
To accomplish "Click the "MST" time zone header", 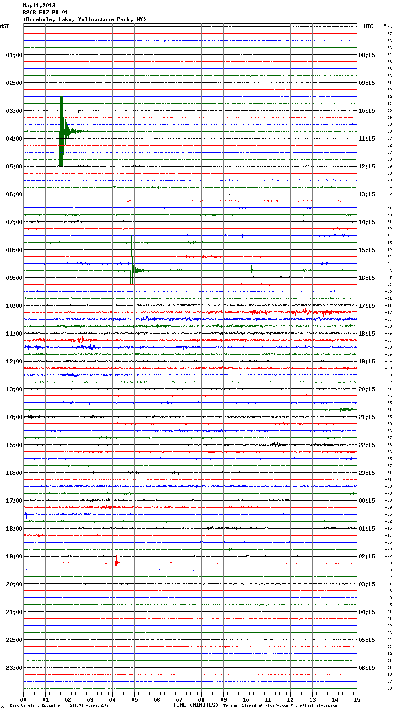I will (x=5, y=26).
